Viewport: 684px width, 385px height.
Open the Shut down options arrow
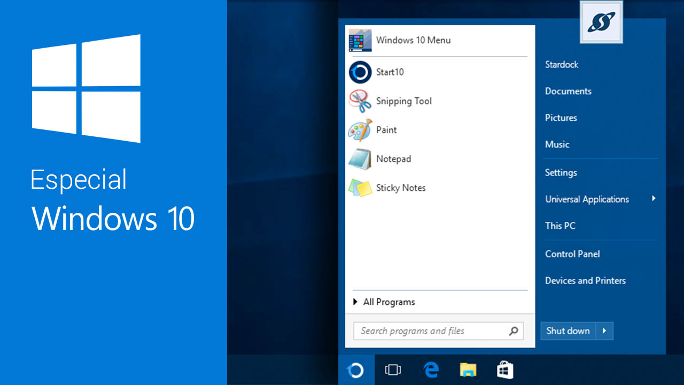click(x=604, y=331)
